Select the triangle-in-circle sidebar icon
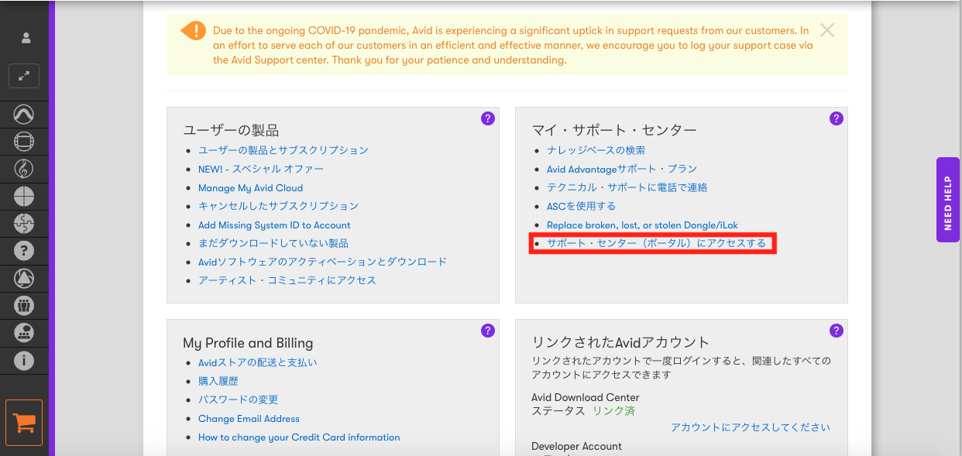Screen dimensions: 962x456 tap(24, 278)
